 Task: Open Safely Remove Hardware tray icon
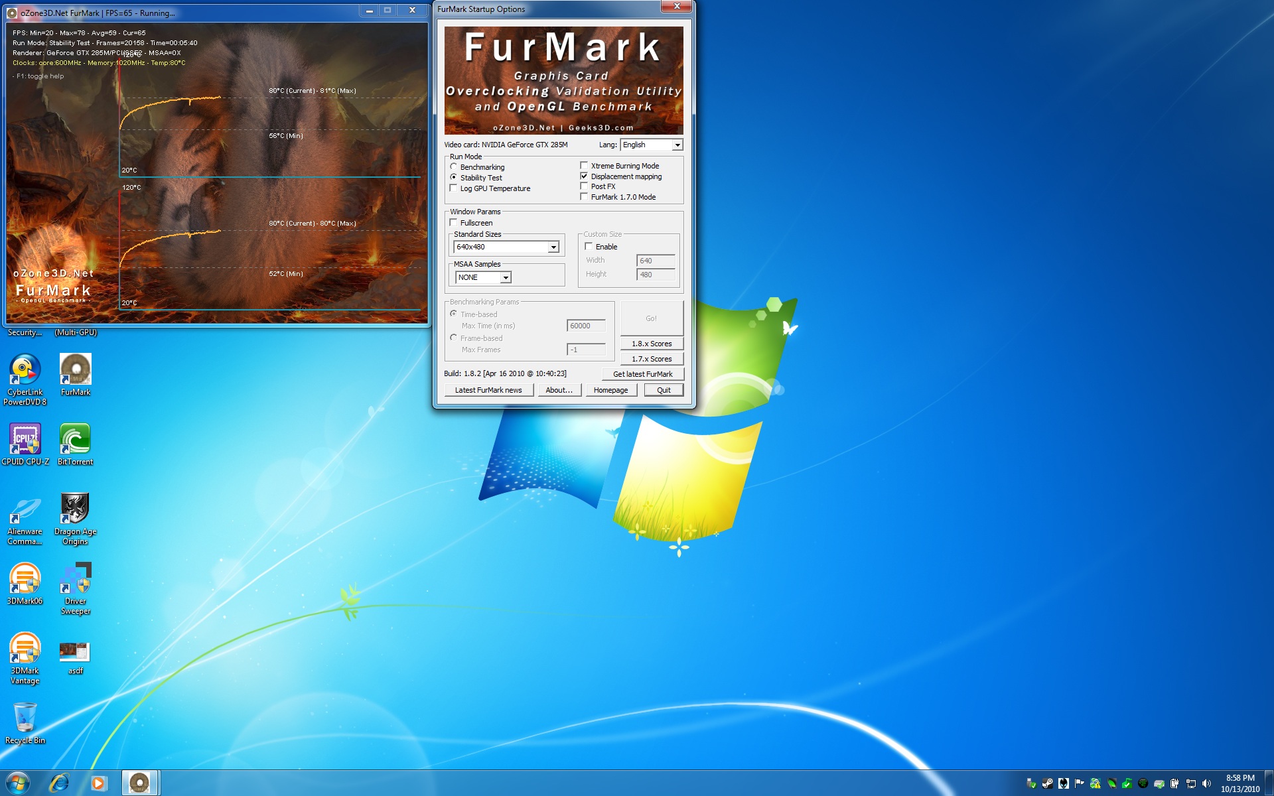[1159, 783]
